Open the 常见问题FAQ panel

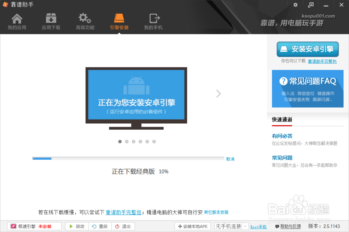tap(307, 88)
